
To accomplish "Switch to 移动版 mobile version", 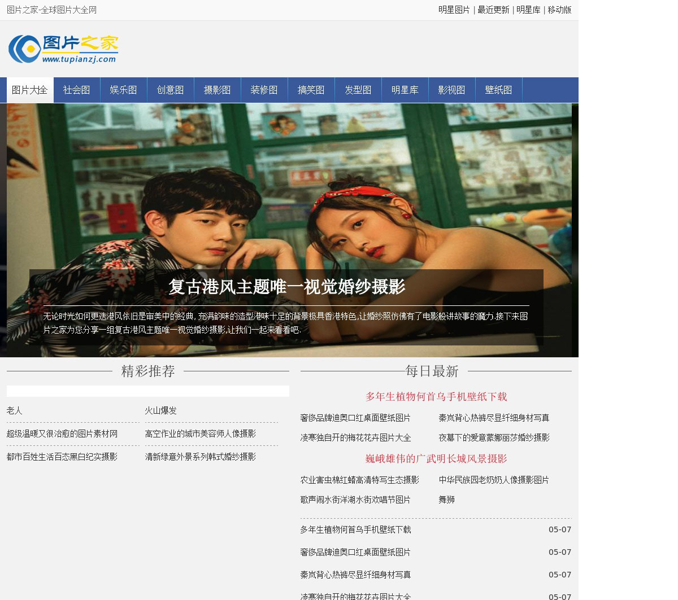I will (559, 10).
